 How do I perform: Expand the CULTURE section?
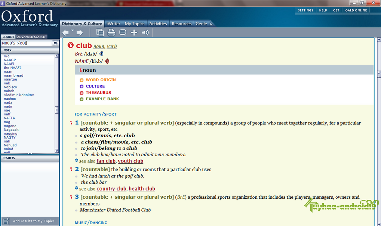92,86
